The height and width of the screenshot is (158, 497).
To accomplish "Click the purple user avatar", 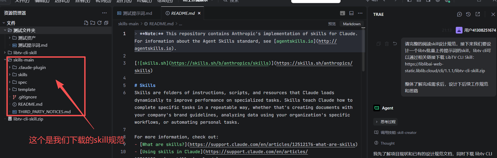I will (459, 30).
